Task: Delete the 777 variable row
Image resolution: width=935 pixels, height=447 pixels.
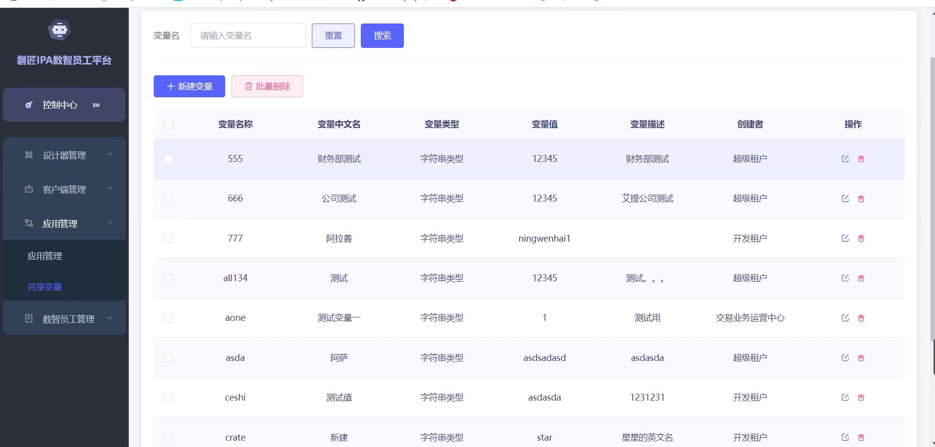Action: (861, 238)
